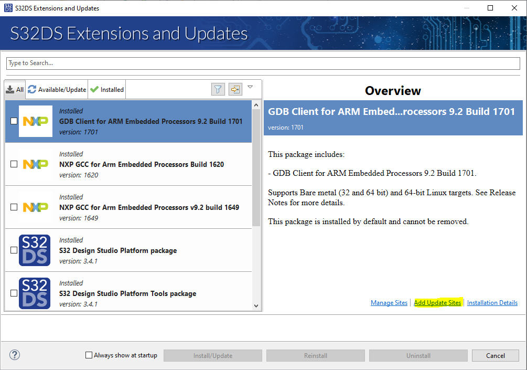Check the GDB Client for ARM checkbox
Screen dimensions: 527x370
pos(14,121)
